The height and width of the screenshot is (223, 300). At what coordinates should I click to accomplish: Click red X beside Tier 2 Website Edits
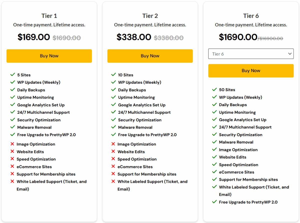point(113,152)
